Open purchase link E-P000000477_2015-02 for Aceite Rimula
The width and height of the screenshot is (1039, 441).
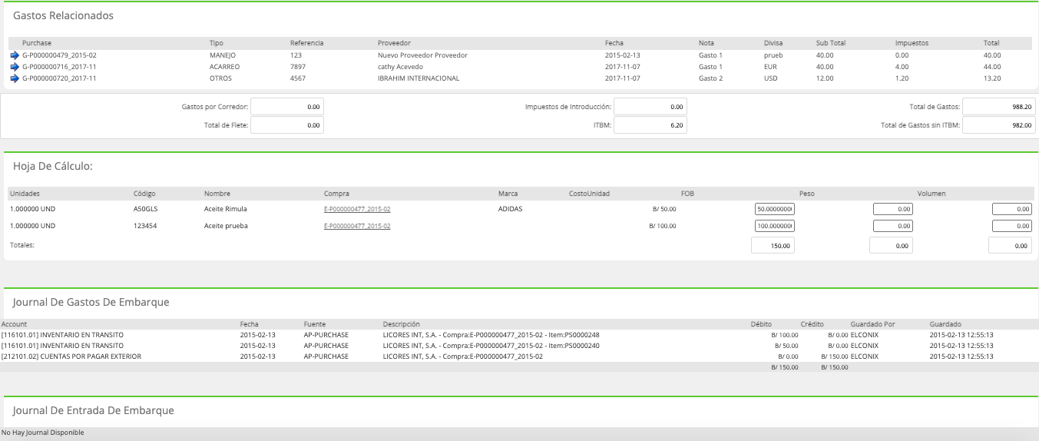click(357, 209)
